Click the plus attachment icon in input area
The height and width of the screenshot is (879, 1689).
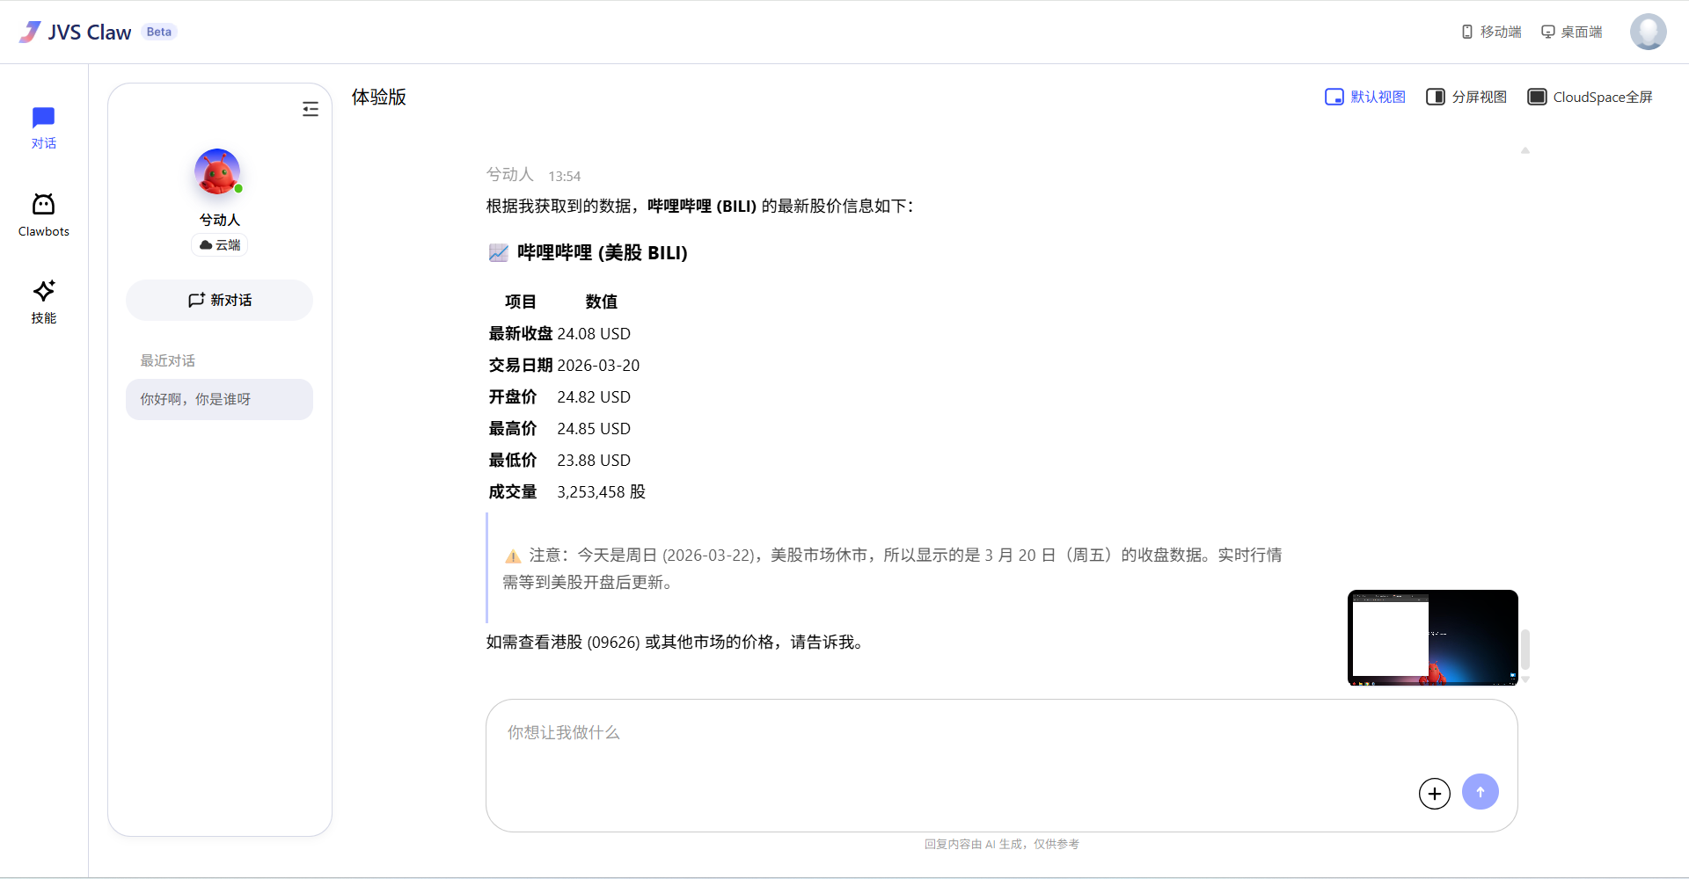click(1434, 792)
